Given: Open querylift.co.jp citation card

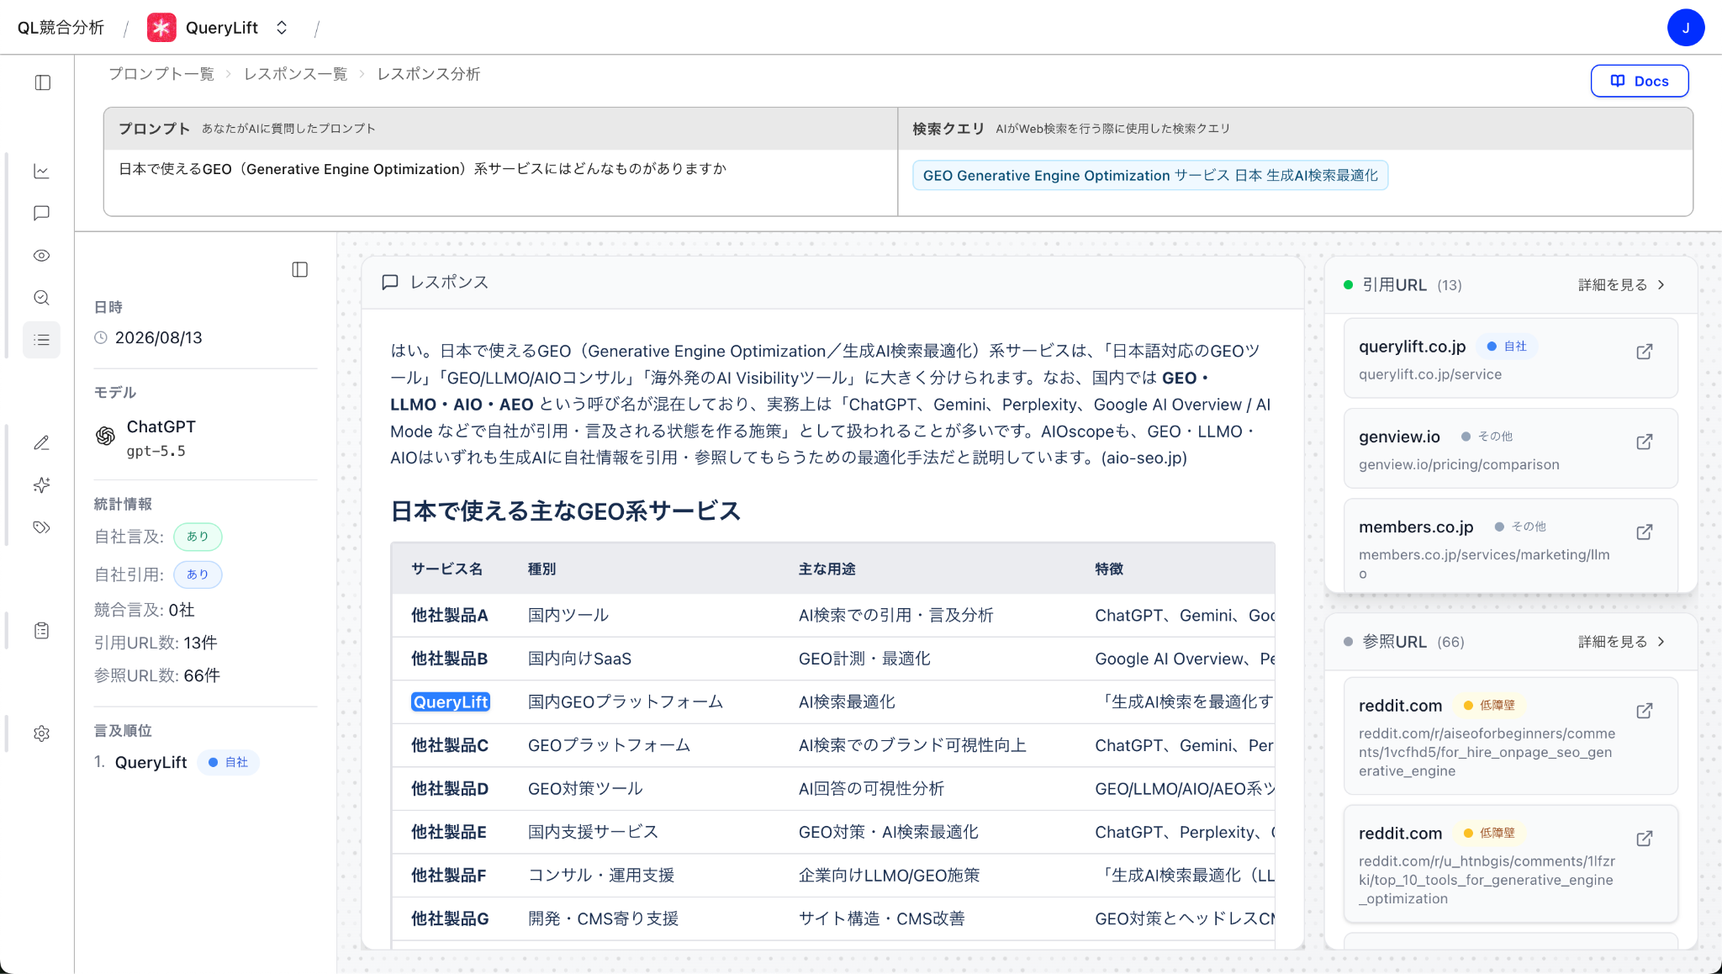Looking at the screenshot, I should coord(1510,358).
